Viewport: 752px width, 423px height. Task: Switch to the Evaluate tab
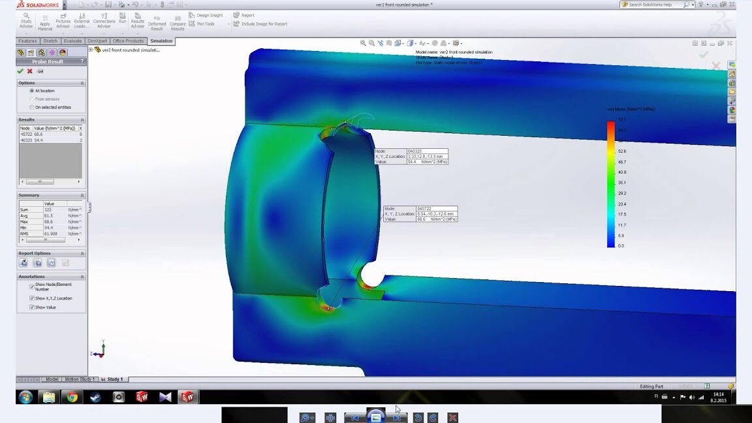pyautogui.click(x=72, y=41)
